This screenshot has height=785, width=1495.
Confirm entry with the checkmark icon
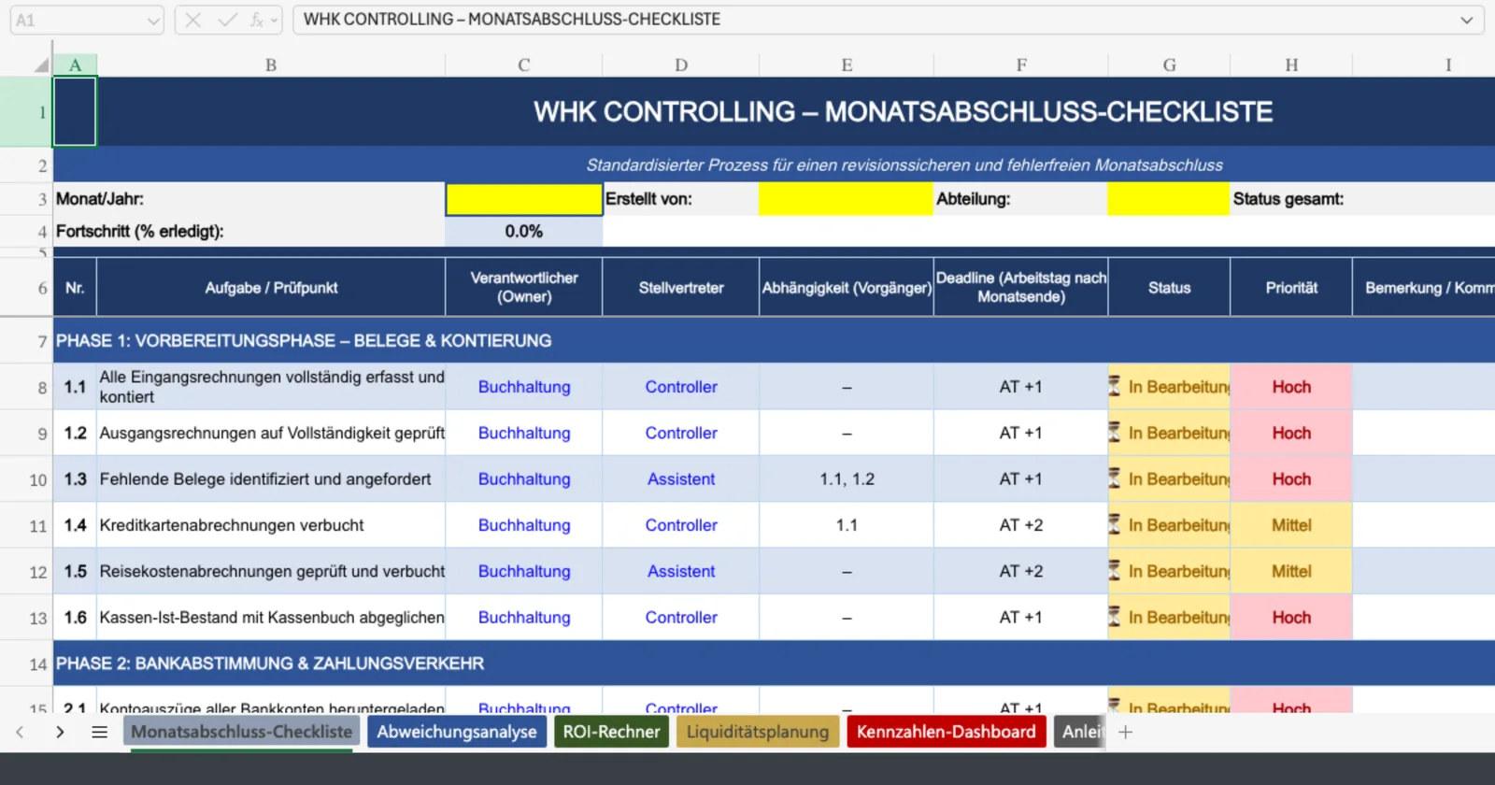[x=226, y=20]
